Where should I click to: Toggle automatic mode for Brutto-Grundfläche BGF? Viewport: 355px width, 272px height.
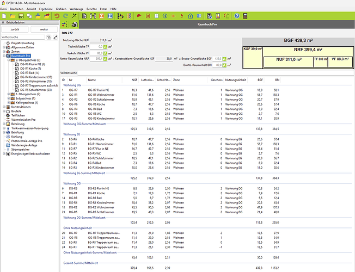point(224,59)
